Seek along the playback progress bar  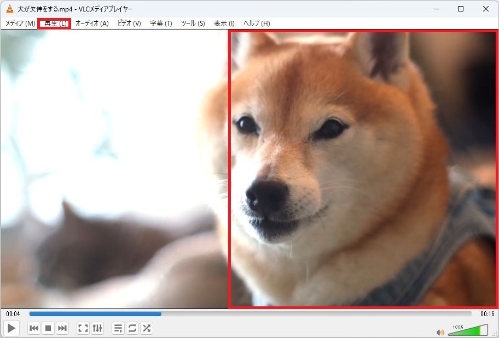[250, 314]
